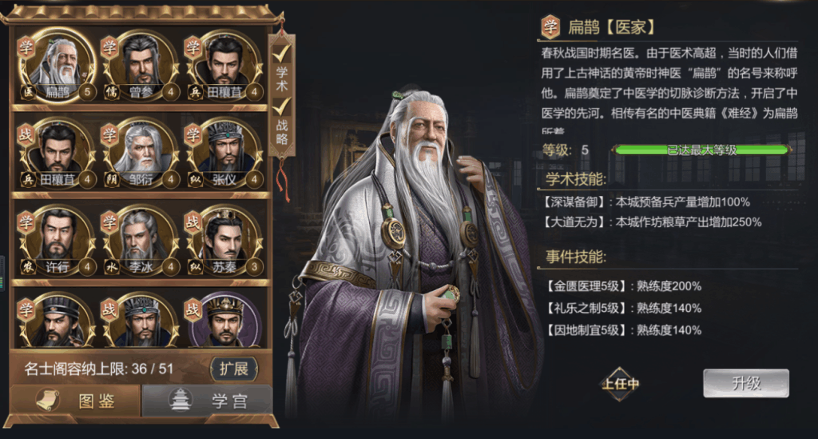Switch to the 学宫 tab
The image size is (818, 439).
tap(207, 401)
